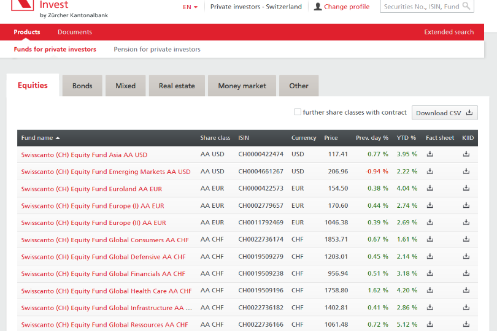Select Pension for private investors submenu

(157, 49)
